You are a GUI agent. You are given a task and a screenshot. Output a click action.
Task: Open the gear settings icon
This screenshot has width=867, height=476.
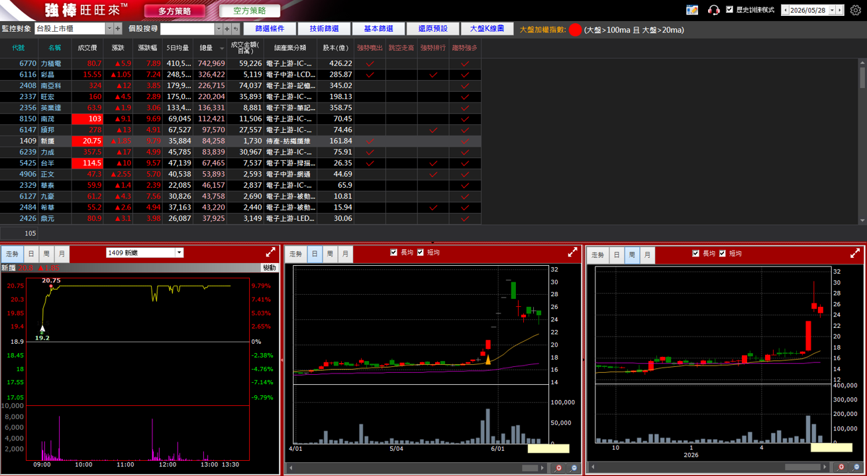pos(855,10)
